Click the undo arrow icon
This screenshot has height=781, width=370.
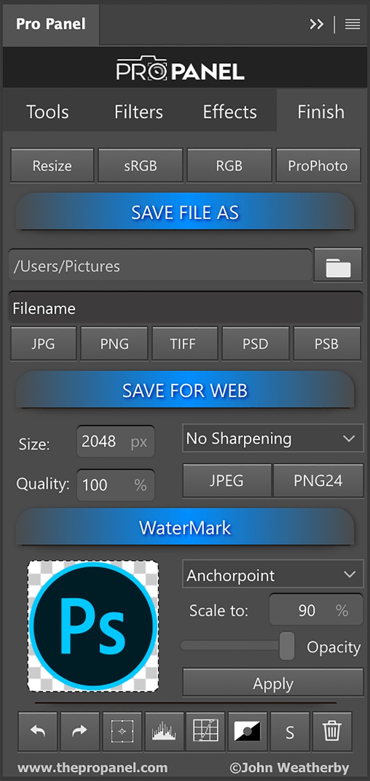click(x=38, y=732)
